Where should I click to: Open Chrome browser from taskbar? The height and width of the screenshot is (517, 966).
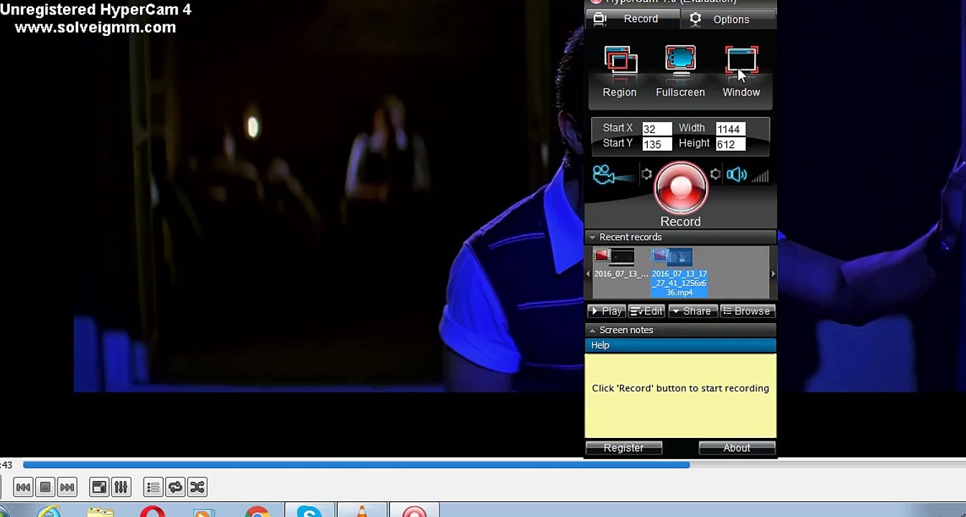coord(257,512)
